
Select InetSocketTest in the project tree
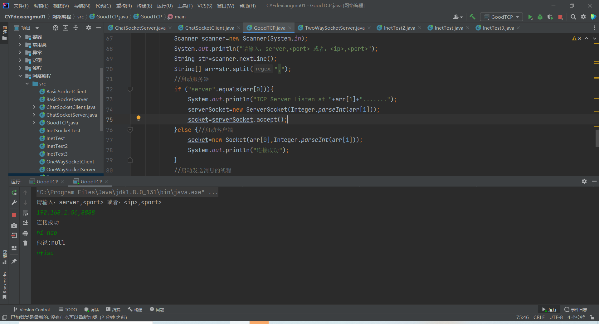pyautogui.click(x=63, y=130)
